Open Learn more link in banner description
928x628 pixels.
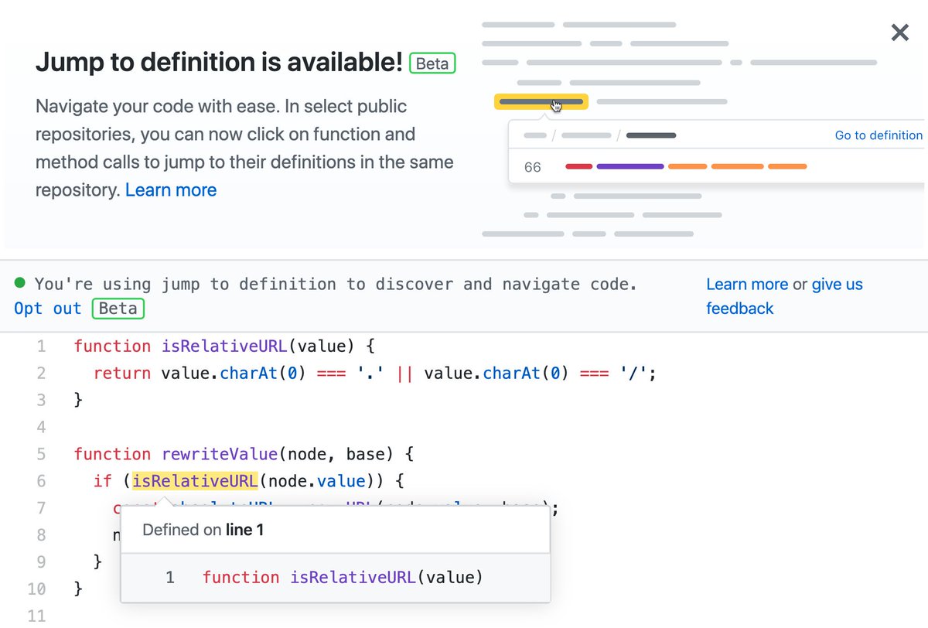[x=171, y=189]
